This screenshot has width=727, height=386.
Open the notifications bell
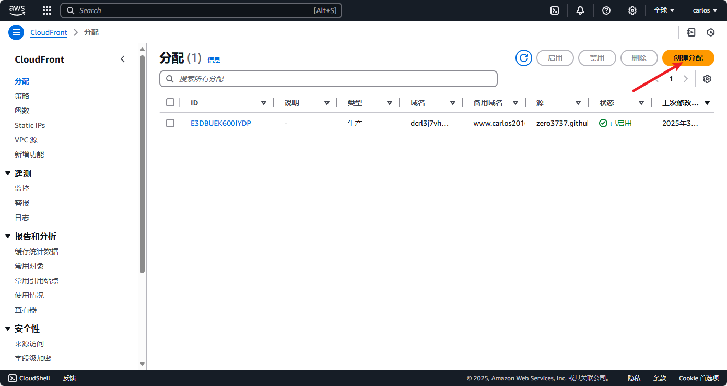[580, 10]
